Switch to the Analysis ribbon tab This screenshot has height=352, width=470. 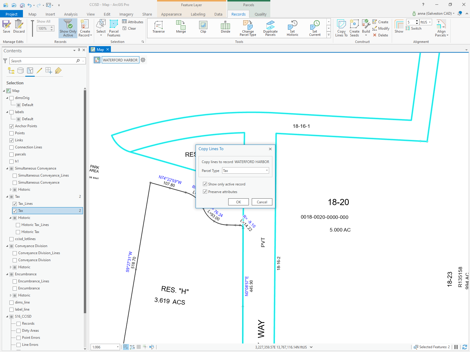[x=71, y=14]
